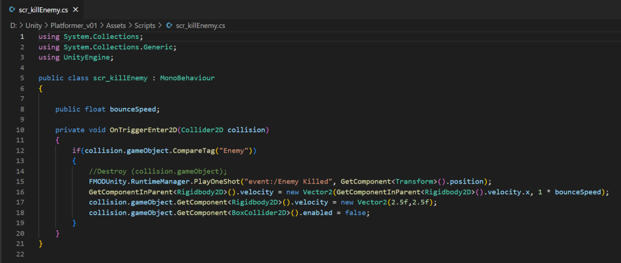Image resolution: width=621 pixels, height=263 pixels.
Task: Click line number 15 in the gutter
Action: 20,181
